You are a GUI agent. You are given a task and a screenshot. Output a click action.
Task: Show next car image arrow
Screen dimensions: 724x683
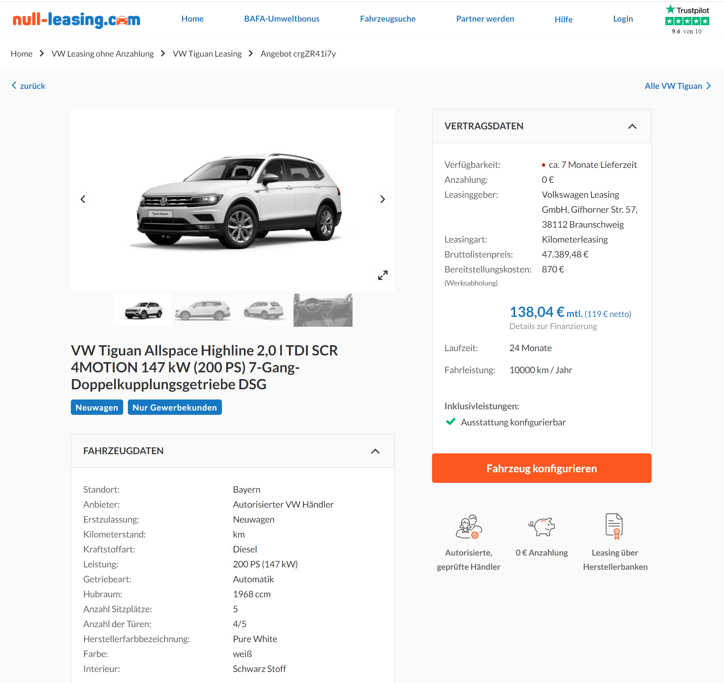382,199
